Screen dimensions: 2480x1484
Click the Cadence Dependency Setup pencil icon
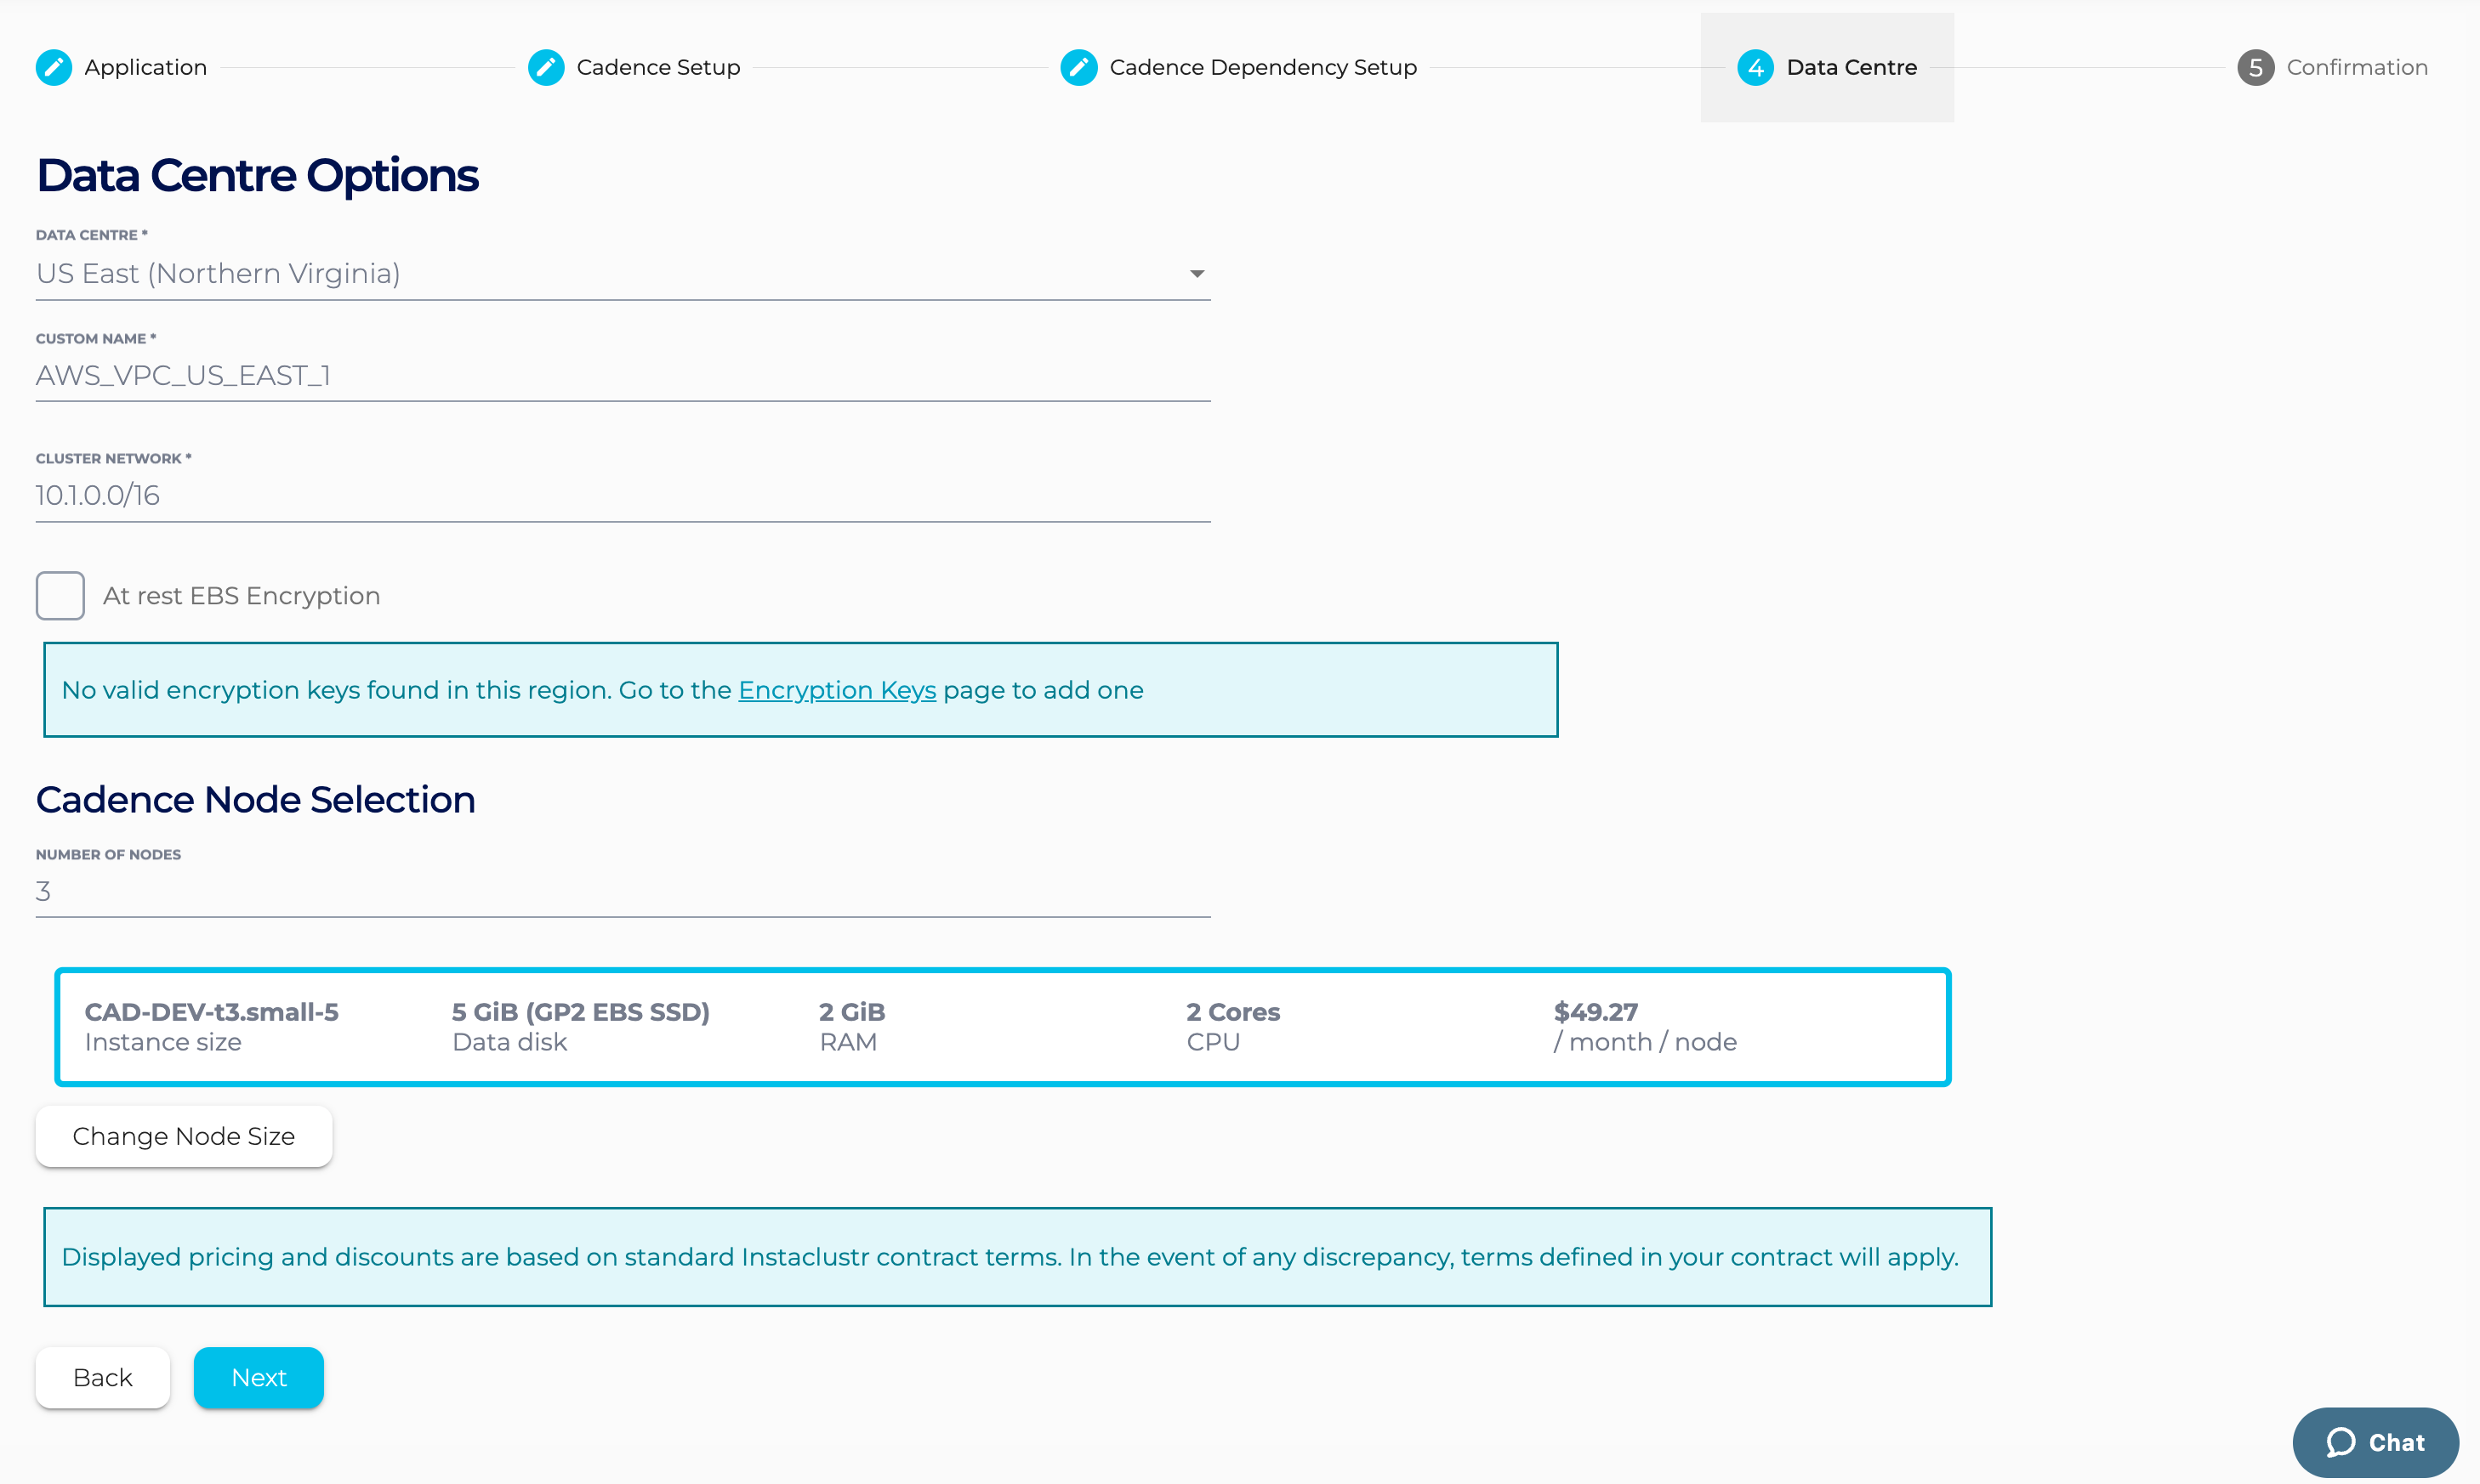[1078, 67]
